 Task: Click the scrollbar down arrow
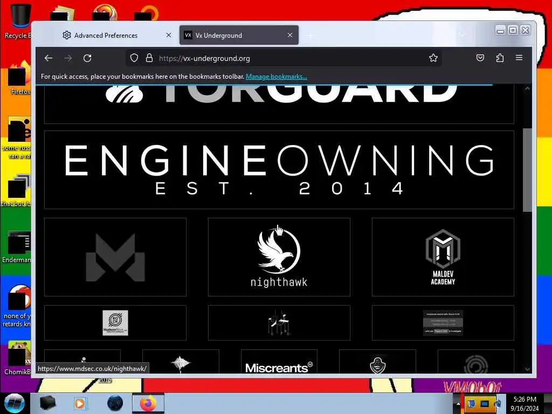coord(527,369)
